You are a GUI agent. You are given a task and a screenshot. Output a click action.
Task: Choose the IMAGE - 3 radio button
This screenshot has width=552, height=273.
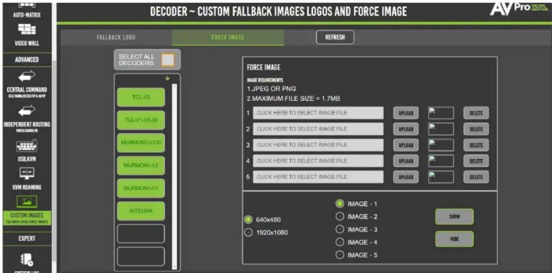coord(340,229)
